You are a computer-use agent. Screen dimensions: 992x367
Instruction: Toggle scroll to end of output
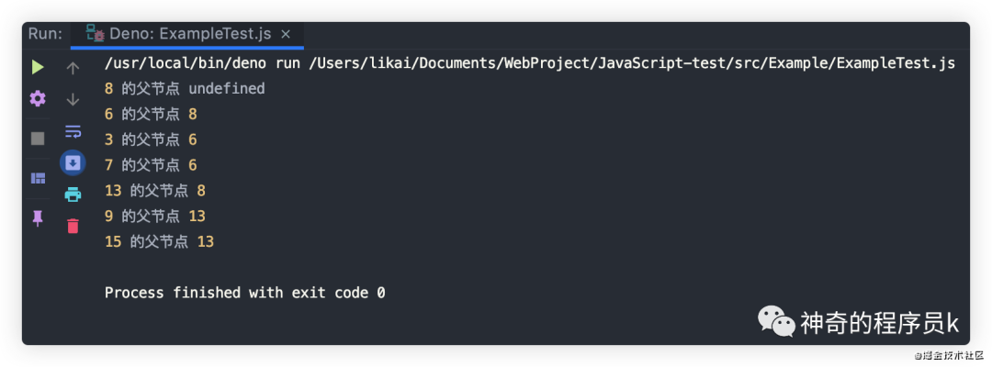click(73, 163)
